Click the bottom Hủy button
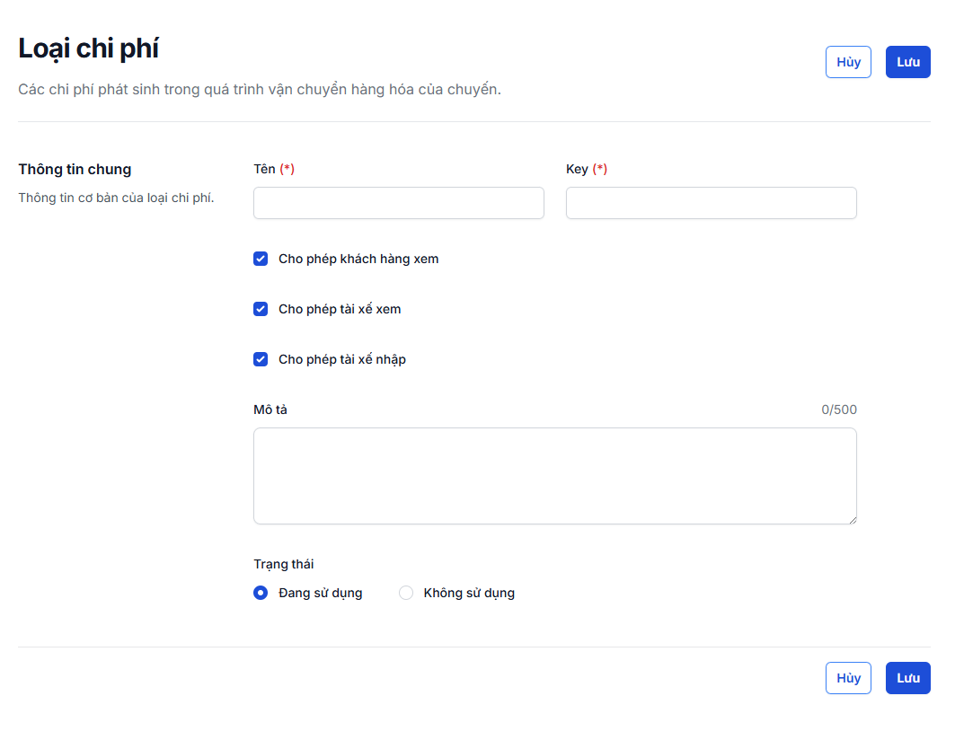Screen dimensions: 955x731 click(x=847, y=678)
